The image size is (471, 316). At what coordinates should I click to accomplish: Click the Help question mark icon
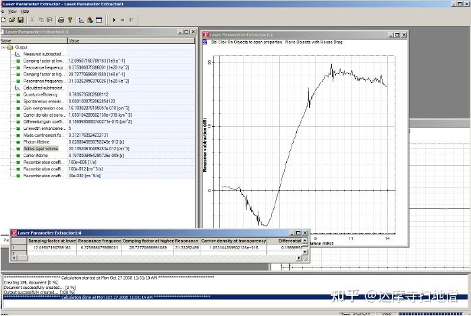[70, 20]
